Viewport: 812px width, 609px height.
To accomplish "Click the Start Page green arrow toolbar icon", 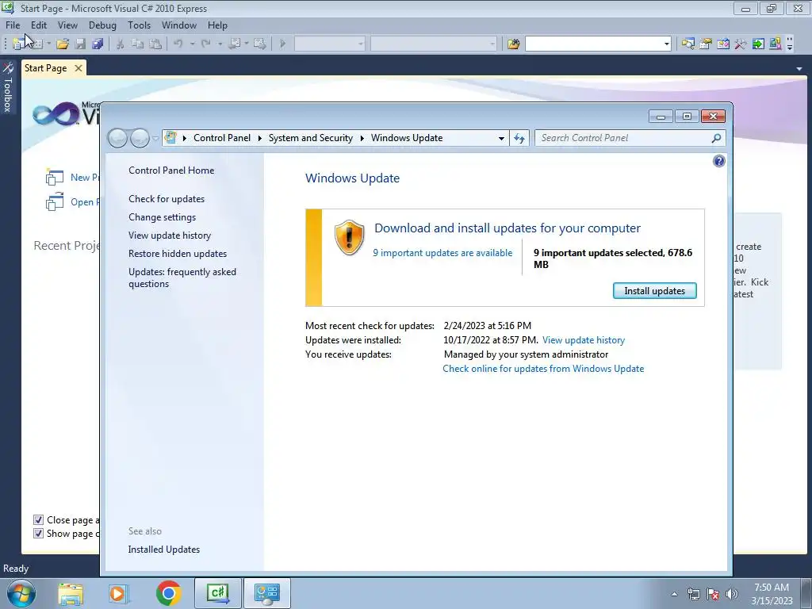I will [758, 44].
